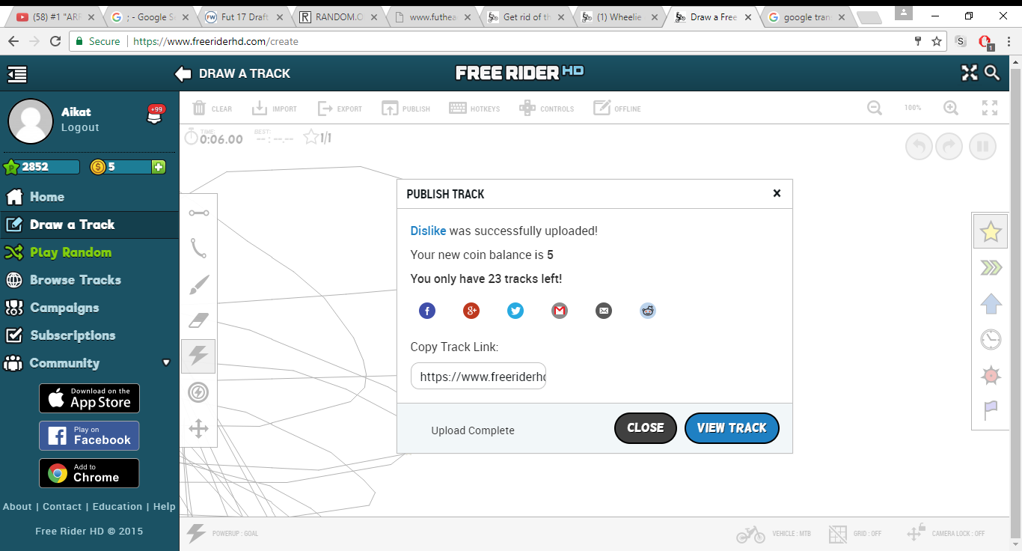Click Publish in the top toolbar
Image resolution: width=1022 pixels, height=551 pixels.
point(406,109)
